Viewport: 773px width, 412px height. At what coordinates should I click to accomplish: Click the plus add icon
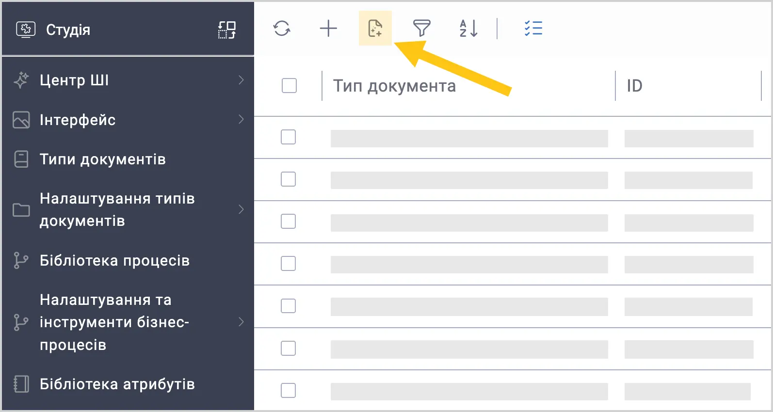[x=328, y=28]
